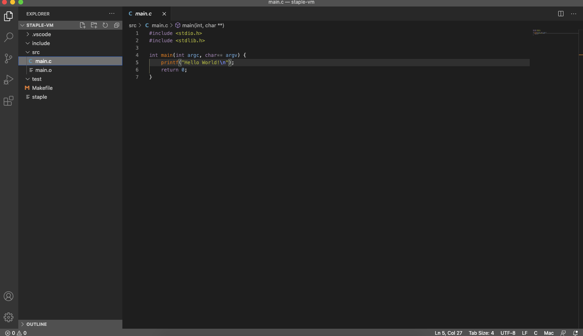Collapse the include folder
The image size is (583, 336).
pos(70,43)
